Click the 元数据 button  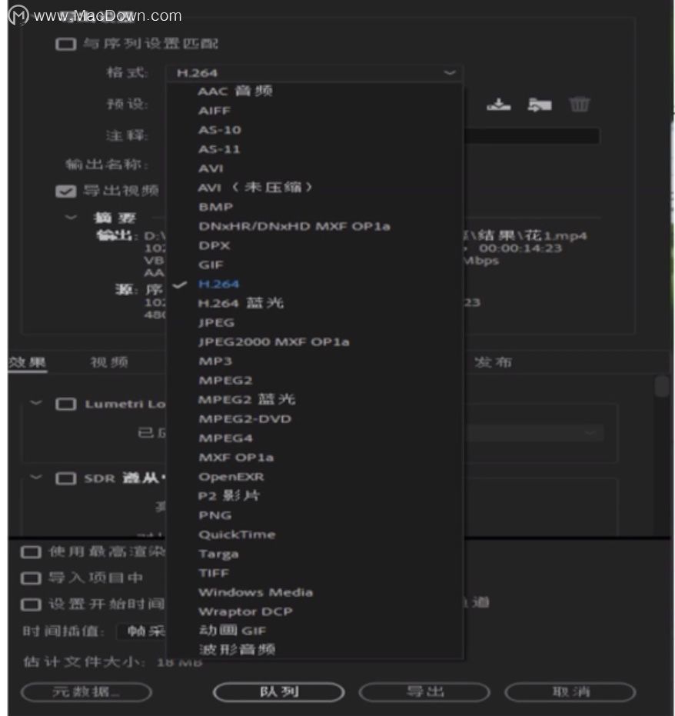tap(86, 692)
